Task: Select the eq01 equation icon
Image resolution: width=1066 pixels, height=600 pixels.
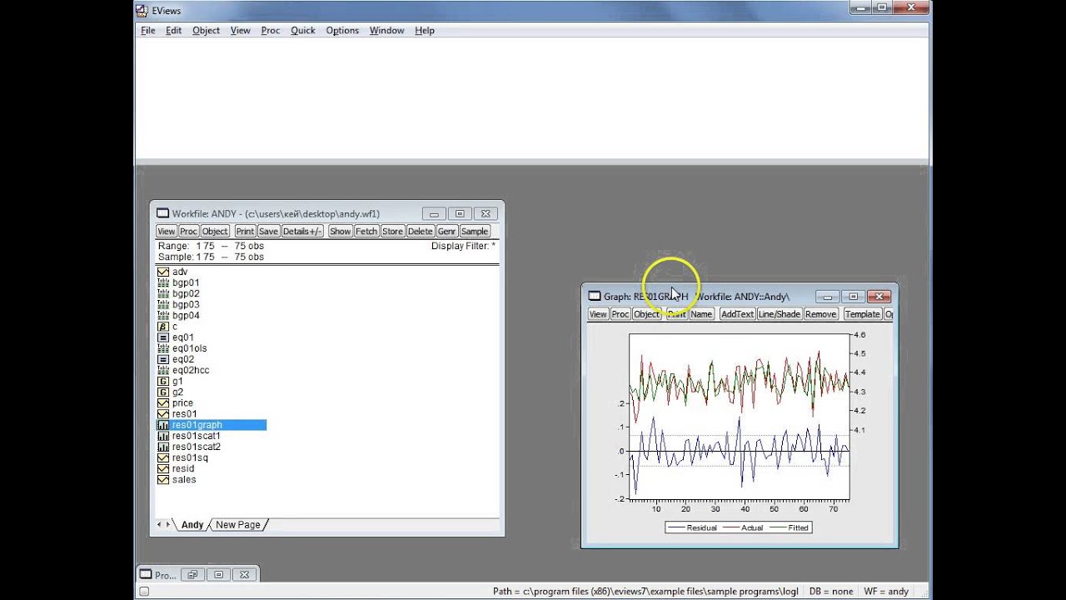Action: point(163,337)
